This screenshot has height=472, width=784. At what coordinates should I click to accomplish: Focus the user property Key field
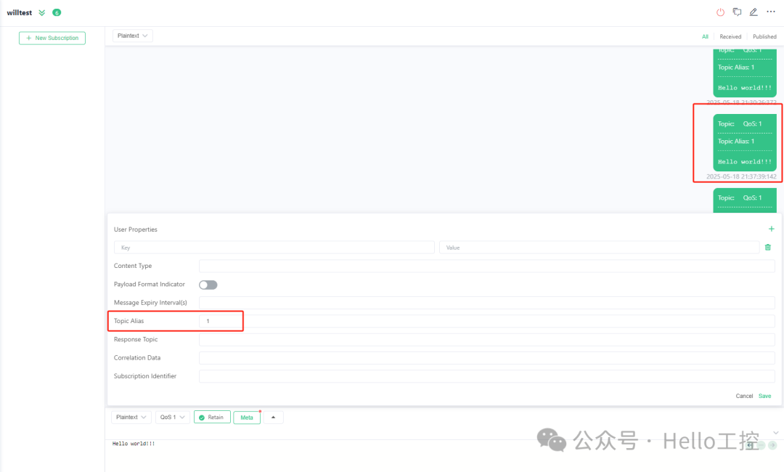pyautogui.click(x=274, y=248)
